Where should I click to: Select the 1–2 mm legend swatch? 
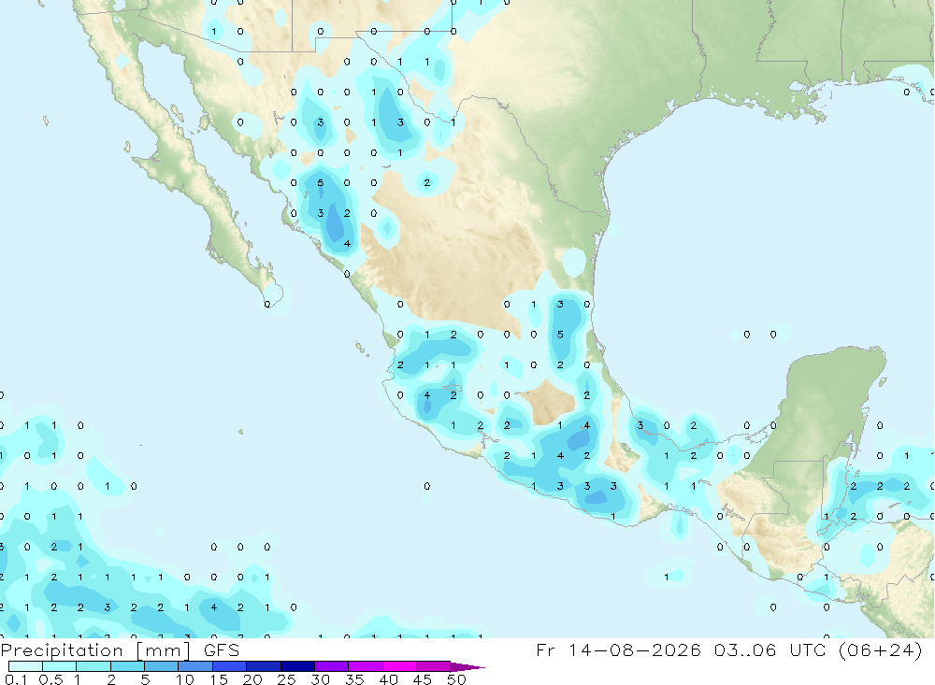93,666
